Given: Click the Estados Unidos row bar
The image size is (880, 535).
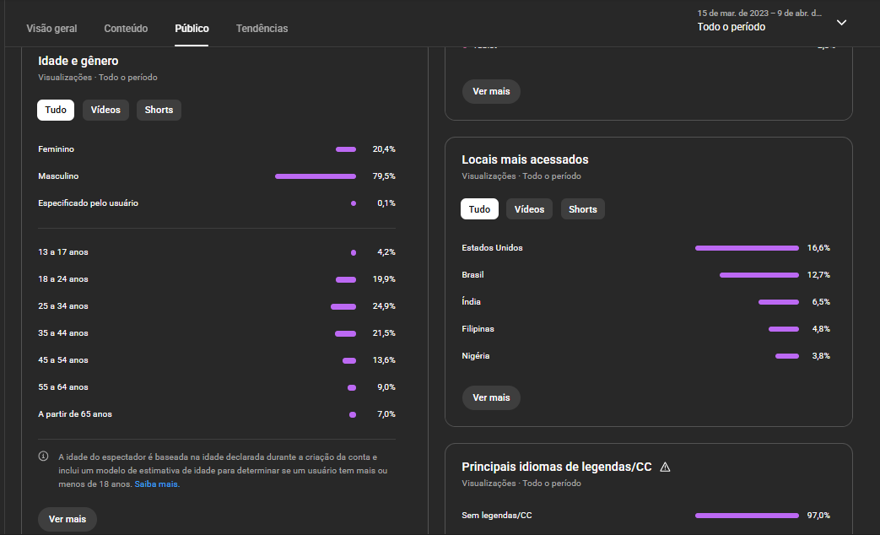Looking at the screenshot, I should click(746, 248).
